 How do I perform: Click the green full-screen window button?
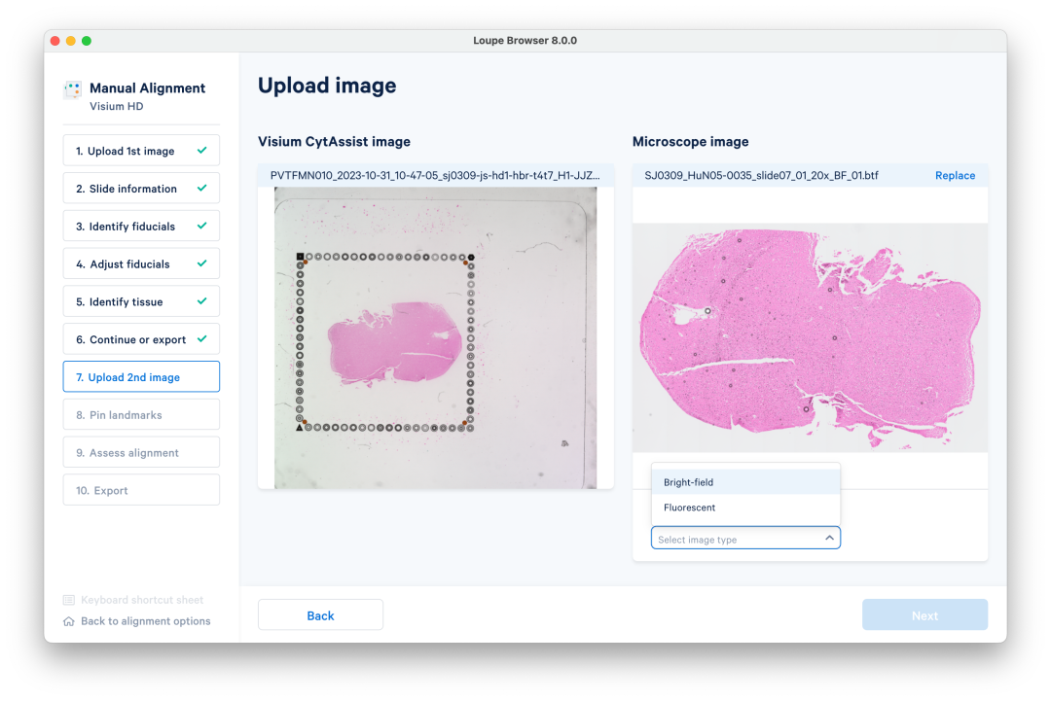point(87,41)
